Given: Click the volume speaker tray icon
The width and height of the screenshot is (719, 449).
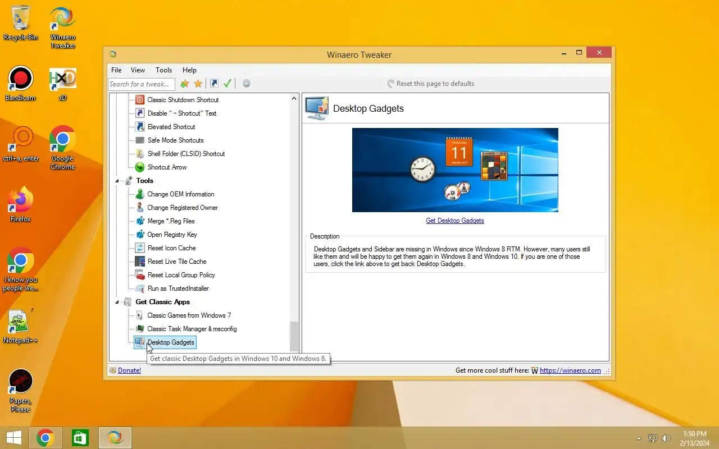Looking at the screenshot, I should coord(666,438).
